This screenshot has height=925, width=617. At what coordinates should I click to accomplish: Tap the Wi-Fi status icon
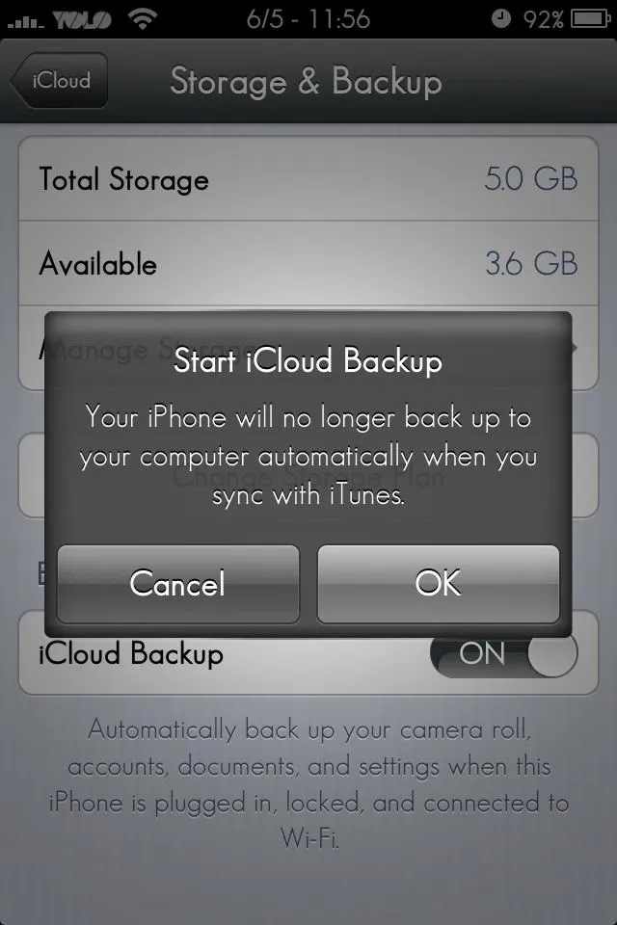pos(143,19)
